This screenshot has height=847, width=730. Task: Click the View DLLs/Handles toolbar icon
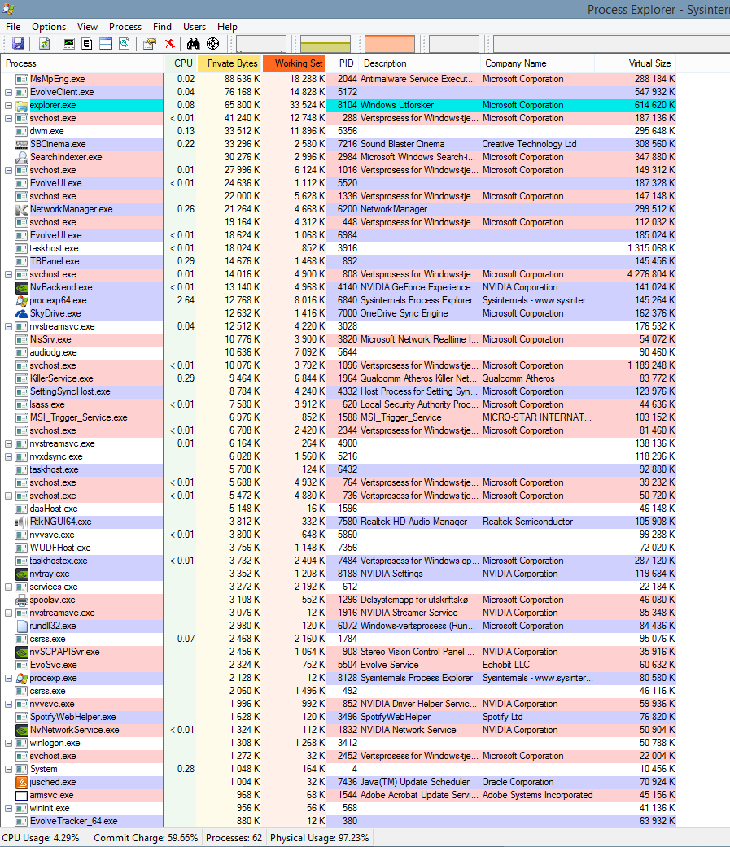(125, 44)
